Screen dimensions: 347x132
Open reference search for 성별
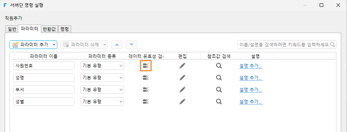click(x=219, y=102)
